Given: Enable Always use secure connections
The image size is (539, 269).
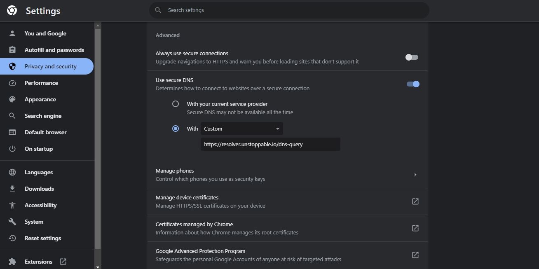Looking at the screenshot, I should (x=411, y=57).
